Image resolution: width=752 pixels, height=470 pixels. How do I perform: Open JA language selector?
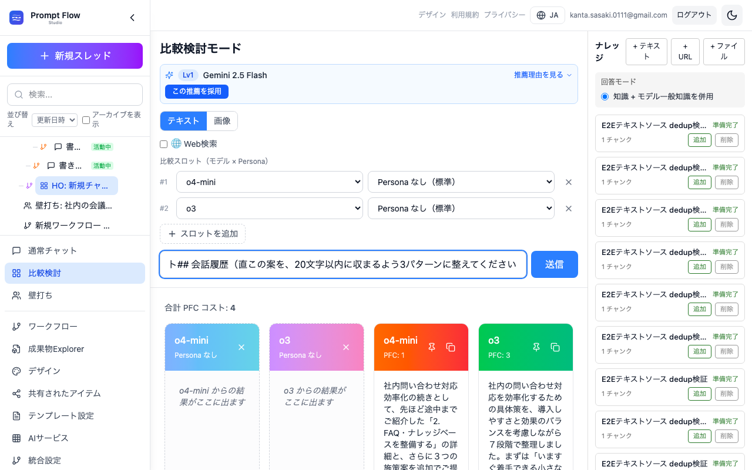(x=548, y=15)
